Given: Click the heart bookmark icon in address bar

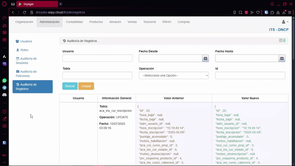Looking at the screenshot, I should (257, 12).
